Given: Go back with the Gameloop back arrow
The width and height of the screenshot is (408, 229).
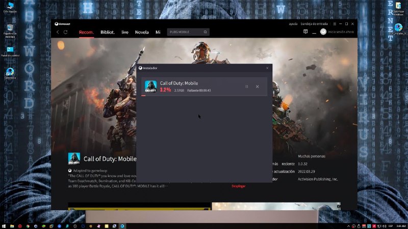Looking at the screenshot, I should click(x=58, y=32).
